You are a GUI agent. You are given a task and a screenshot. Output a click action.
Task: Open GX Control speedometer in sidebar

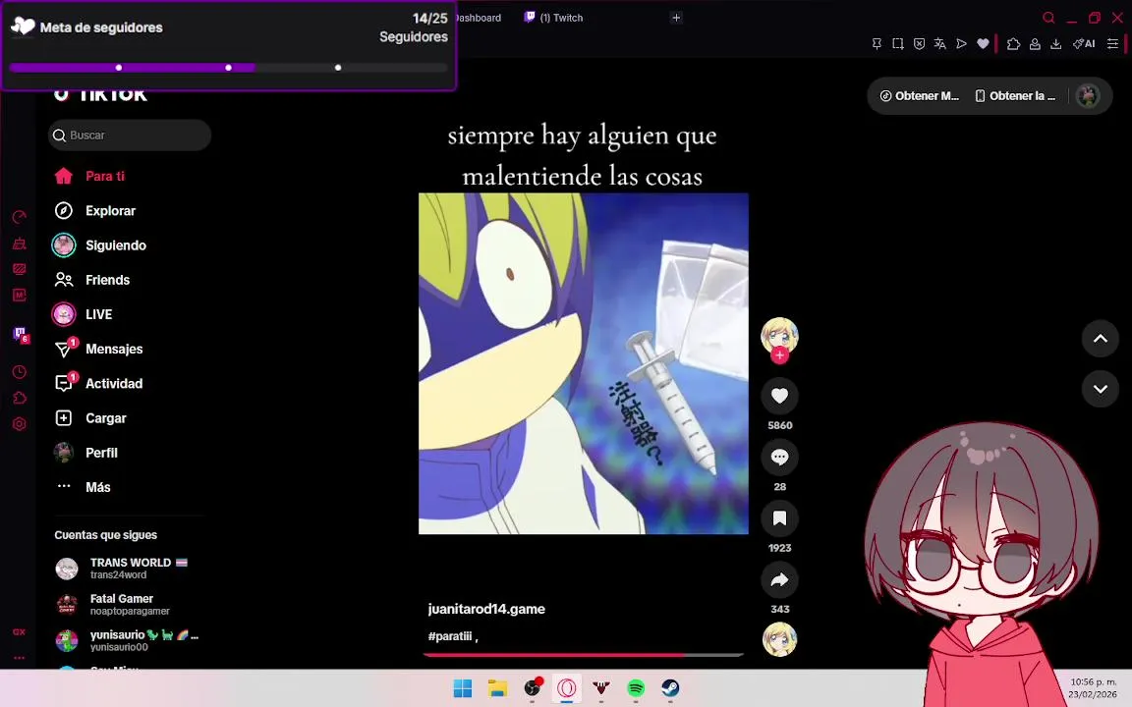[x=20, y=217]
